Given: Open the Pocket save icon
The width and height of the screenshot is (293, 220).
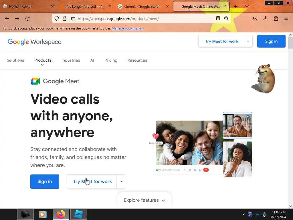Looking at the screenshot, I should click(x=255, y=18).
